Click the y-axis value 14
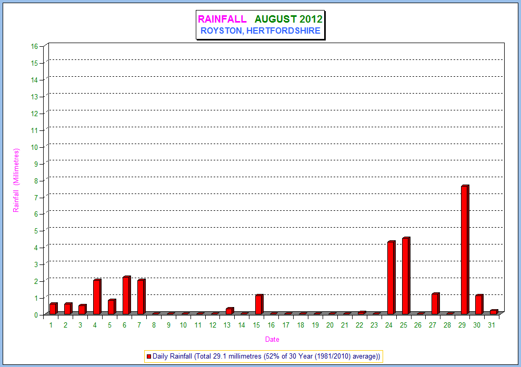This screenshot has height=367, width=521. pos(35,80)
